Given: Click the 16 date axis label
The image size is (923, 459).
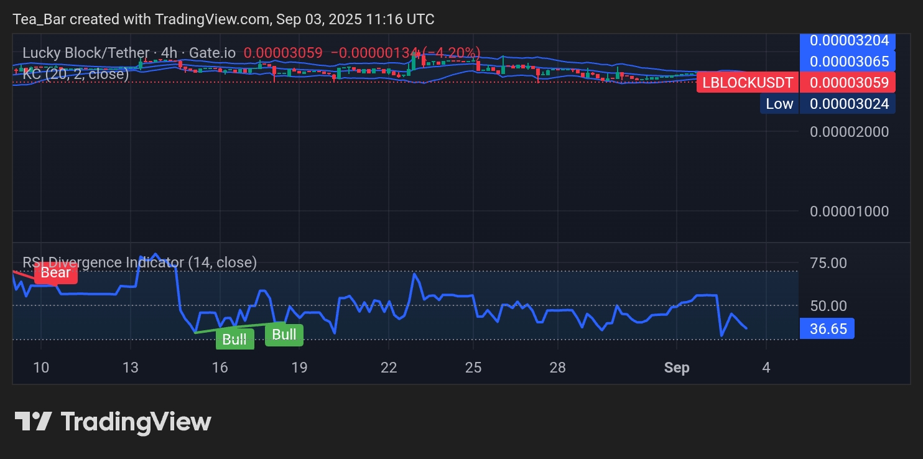Looking at the screenshot, I should 220,368.
